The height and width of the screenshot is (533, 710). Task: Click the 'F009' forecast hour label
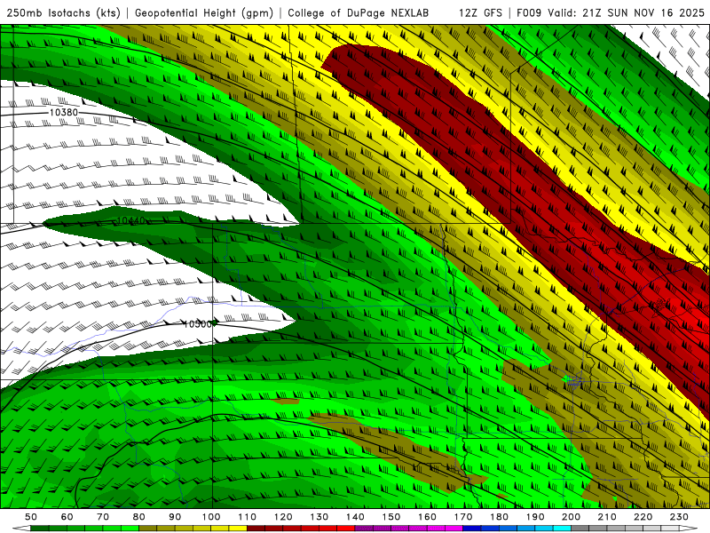(x=529, y=13)
